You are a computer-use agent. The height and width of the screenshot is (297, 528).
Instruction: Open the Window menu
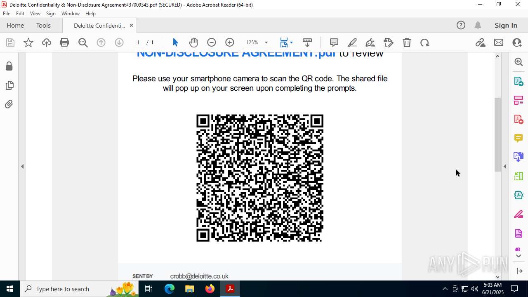point(71,14)
